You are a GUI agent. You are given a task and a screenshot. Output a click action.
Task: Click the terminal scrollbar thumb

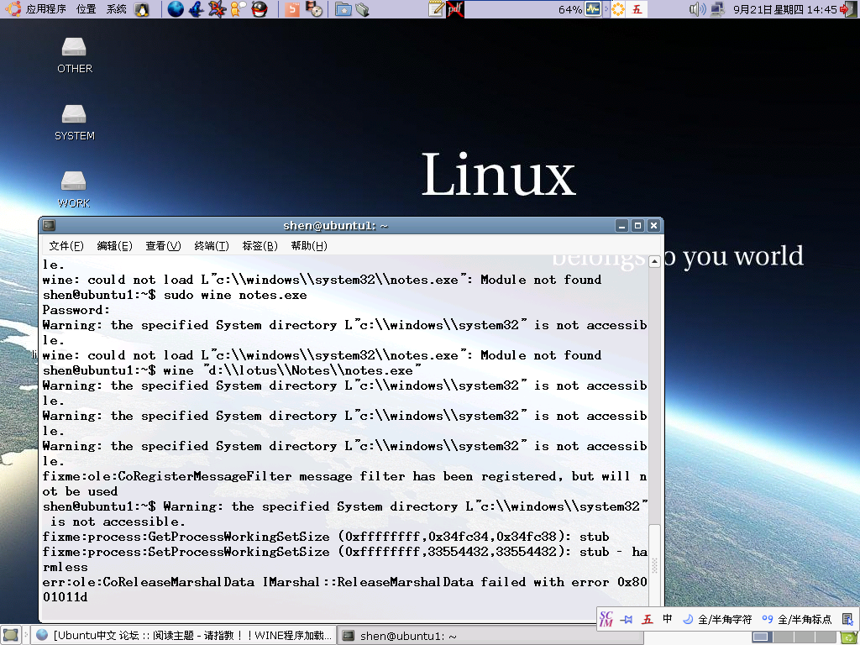654,565
